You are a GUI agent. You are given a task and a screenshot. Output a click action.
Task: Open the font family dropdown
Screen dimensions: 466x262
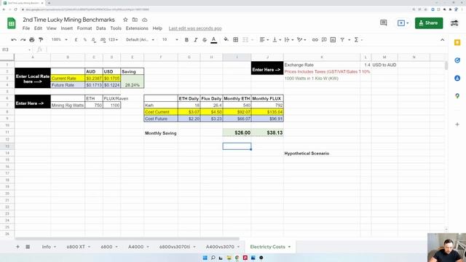140,39
